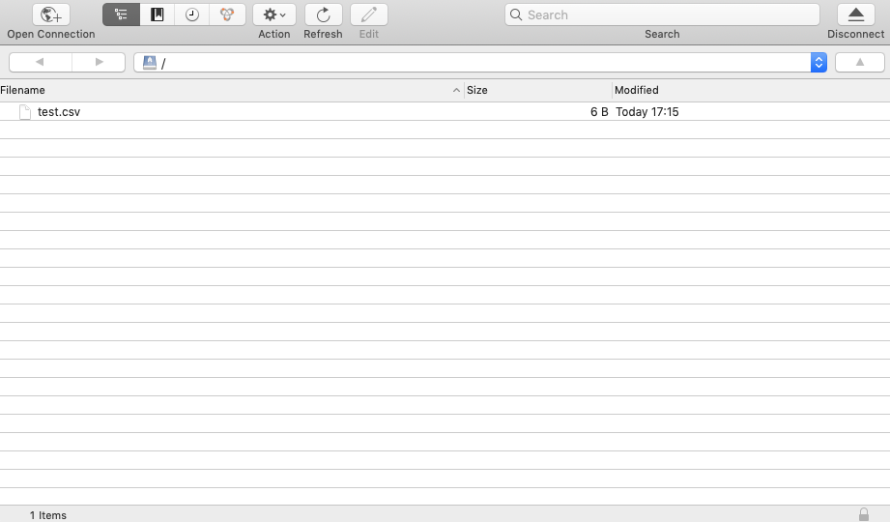The height and width of the screenshot is (522, 890).
Task: Go forward with the right arrow
Action: 99,62
